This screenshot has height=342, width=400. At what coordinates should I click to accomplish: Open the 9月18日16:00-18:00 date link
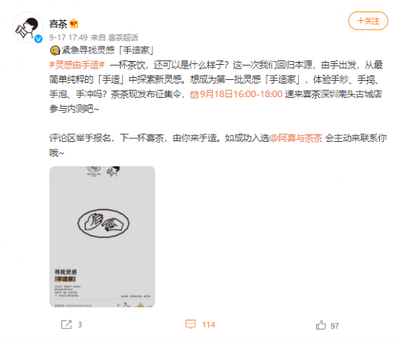pyautogui.click(x=241, y=94)
